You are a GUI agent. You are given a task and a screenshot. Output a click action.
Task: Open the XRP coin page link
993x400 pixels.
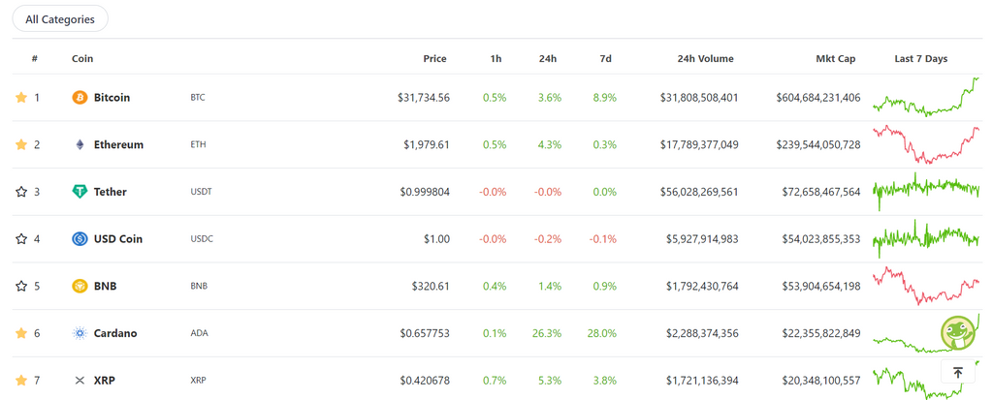[105, 381]
